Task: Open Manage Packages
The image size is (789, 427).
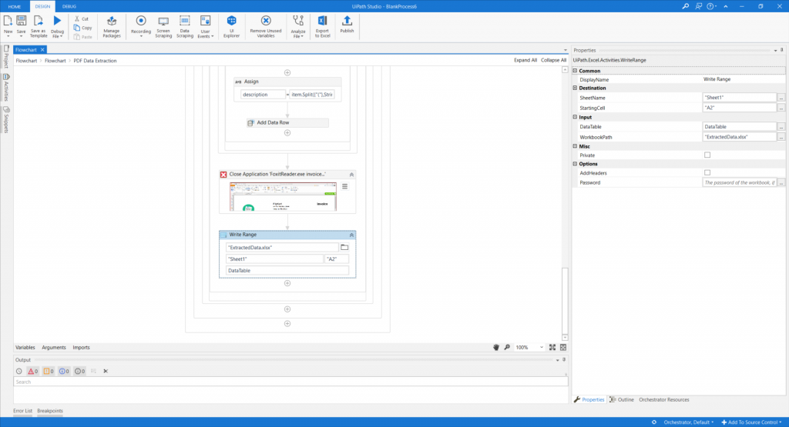Action: coord(112,27)
